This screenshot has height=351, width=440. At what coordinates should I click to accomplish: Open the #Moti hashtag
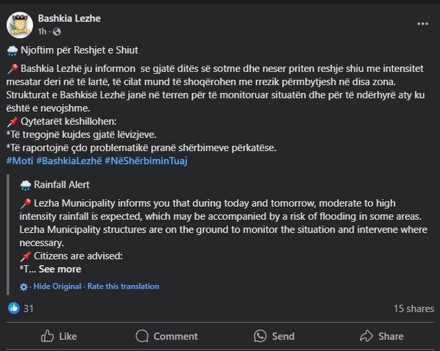click(19, 161)
